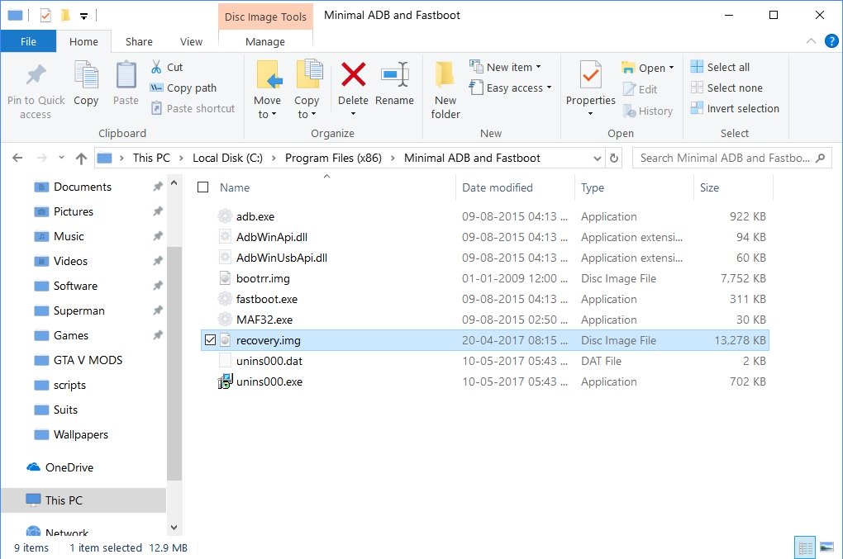Open the File menu
This screenshot has height=559, width=843.
[28, 41]
